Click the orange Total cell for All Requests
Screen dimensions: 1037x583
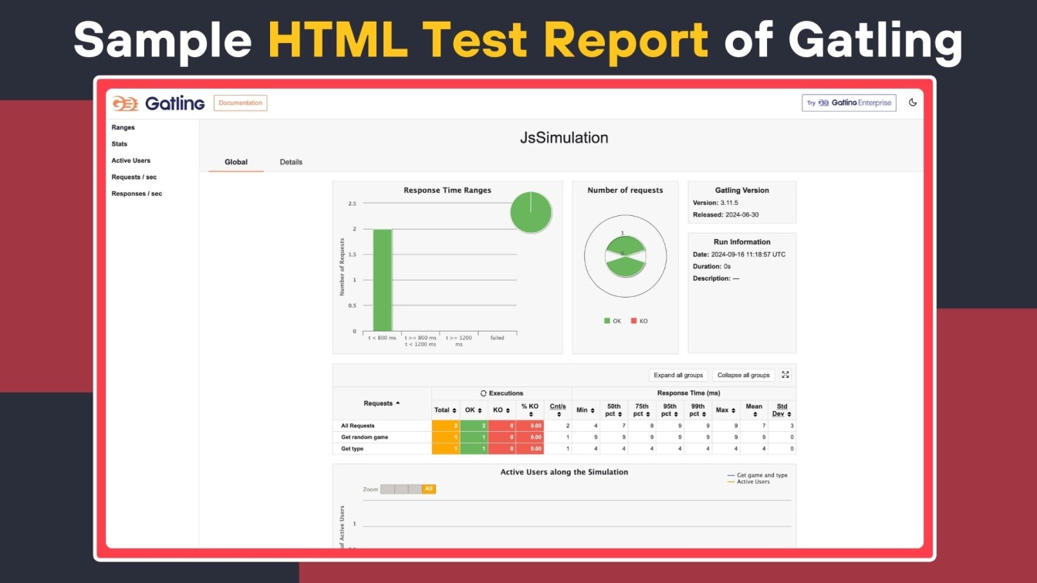click(446, 426)
